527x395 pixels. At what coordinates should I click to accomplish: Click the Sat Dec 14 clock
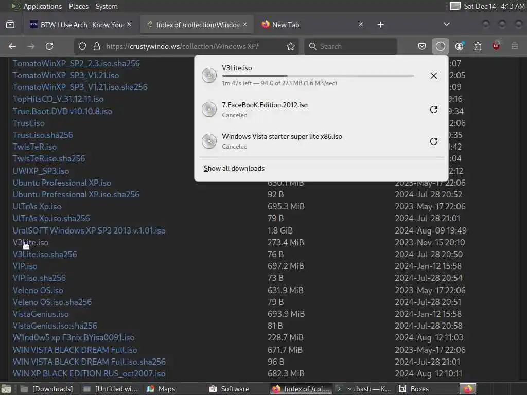(x=494, y=6)
